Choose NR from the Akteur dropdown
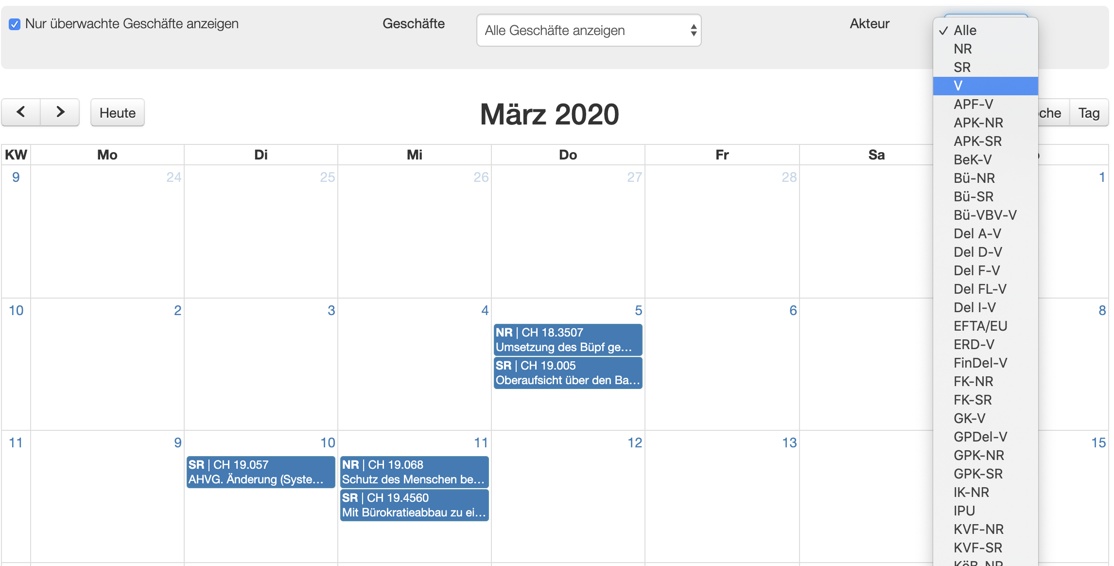 (x=985, y=49)
